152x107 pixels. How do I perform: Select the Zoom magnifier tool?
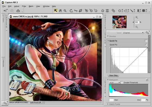65,11
